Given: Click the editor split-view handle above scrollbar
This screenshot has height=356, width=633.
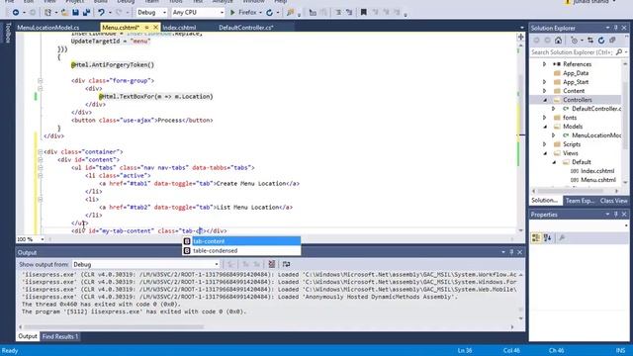Looking at the screenshot, I should coord(521,37).
